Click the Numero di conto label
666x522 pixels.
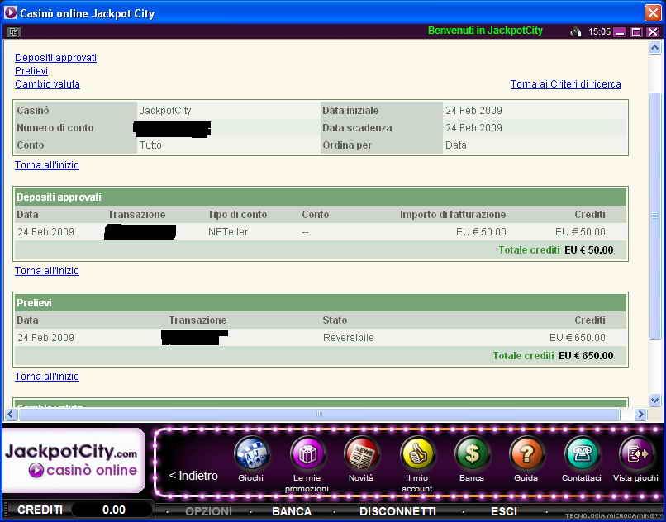click(55, 128)
